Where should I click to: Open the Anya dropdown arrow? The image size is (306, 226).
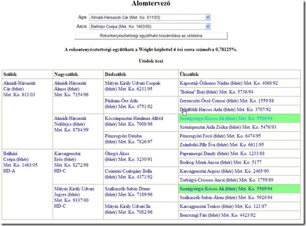[x=208, y=26]
